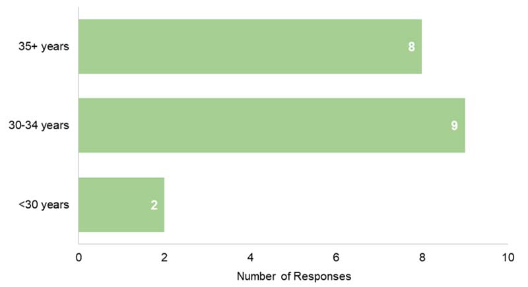Click the horizontal axis line at the bottom
Image resolution: width=528 pixels, height=287 pixels.
[x=297, y=245]
